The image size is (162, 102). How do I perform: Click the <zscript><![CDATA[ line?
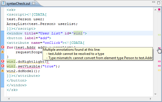coord(27,14)
